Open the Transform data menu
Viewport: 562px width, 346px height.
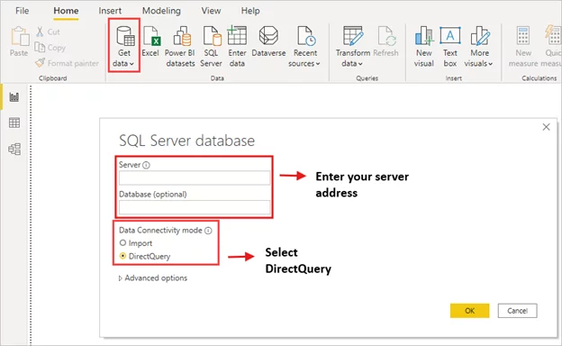click(x=353, y=47)
